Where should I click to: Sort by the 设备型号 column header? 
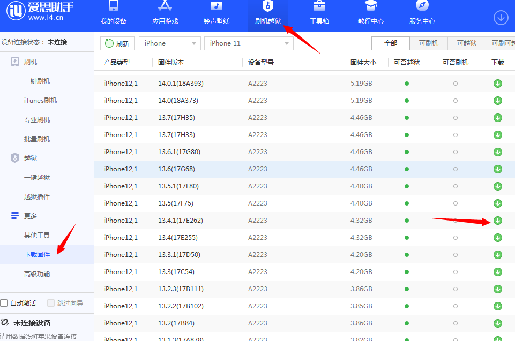click(x=261, y=62)
